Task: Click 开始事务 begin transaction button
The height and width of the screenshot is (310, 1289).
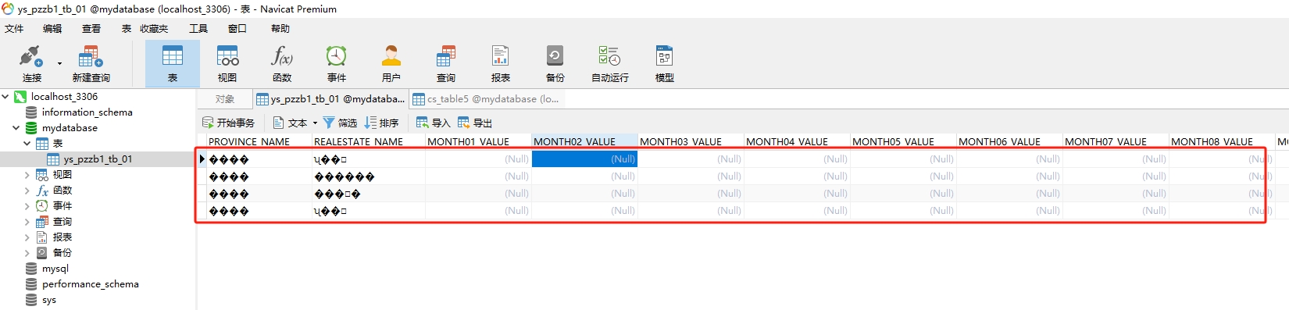Action: point(229,123)
